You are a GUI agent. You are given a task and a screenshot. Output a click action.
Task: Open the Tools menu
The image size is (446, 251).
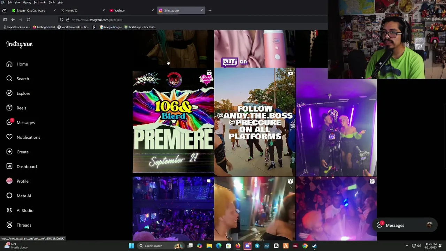click(52, 2)
